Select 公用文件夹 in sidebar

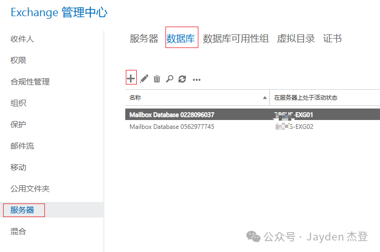(x=30, y=189)
